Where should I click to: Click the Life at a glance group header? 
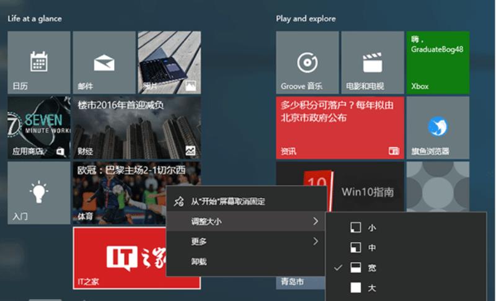[35, 19]
